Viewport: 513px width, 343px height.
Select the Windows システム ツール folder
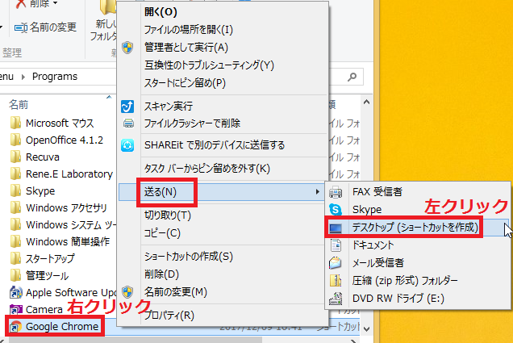[62, 225]
